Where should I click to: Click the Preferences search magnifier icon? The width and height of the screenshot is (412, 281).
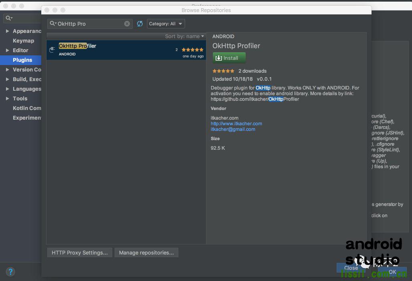pos(9,18)
